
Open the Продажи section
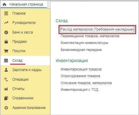[20, 42]
